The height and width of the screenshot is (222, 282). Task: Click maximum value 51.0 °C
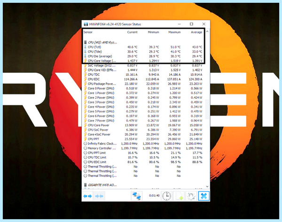click(x=175, y=47)
